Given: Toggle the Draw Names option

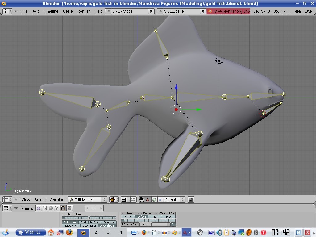Looking at the screenshot, I should (89, 226).
